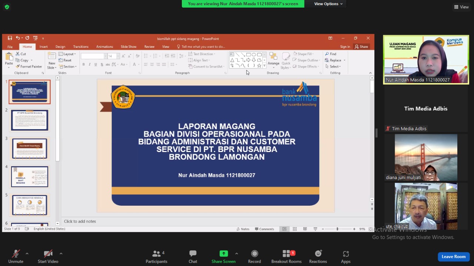Toggle text Shadow formatting
474x266 pixels.
(x=101, y=64)
